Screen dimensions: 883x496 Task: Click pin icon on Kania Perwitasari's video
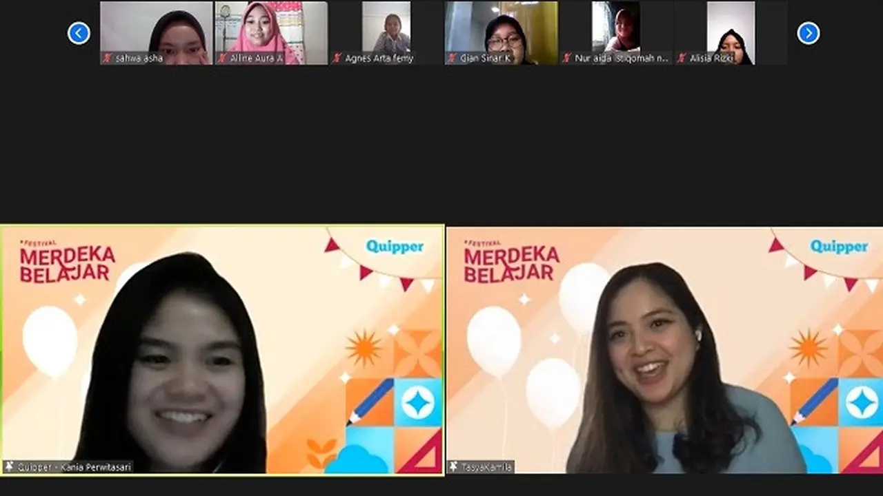[x=9, y=466]
